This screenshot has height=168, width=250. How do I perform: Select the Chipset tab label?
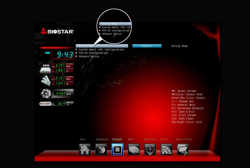coord(117,139)
